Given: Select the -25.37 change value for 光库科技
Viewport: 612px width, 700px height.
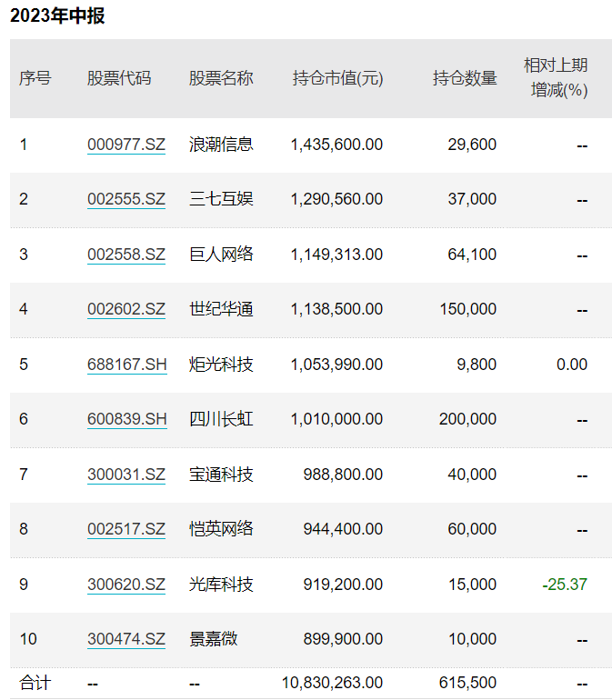Looking at the screenshot, I should click(565, 585).
